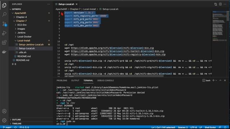The width and height of the screenshot is (230, 129).
Task: Open the Docker view in activity bar
Action: click(x=4, y=52)
